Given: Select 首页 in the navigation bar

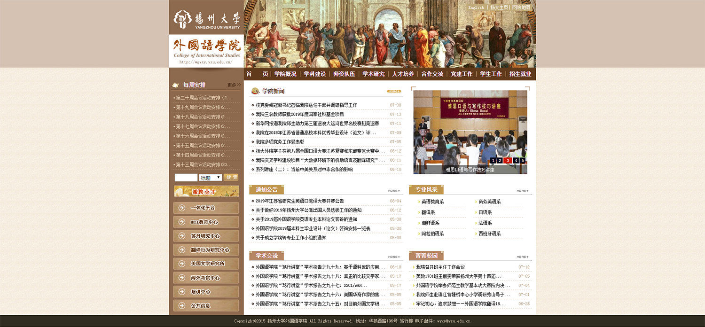Looking at the screenshot, I should pos(257,74).
